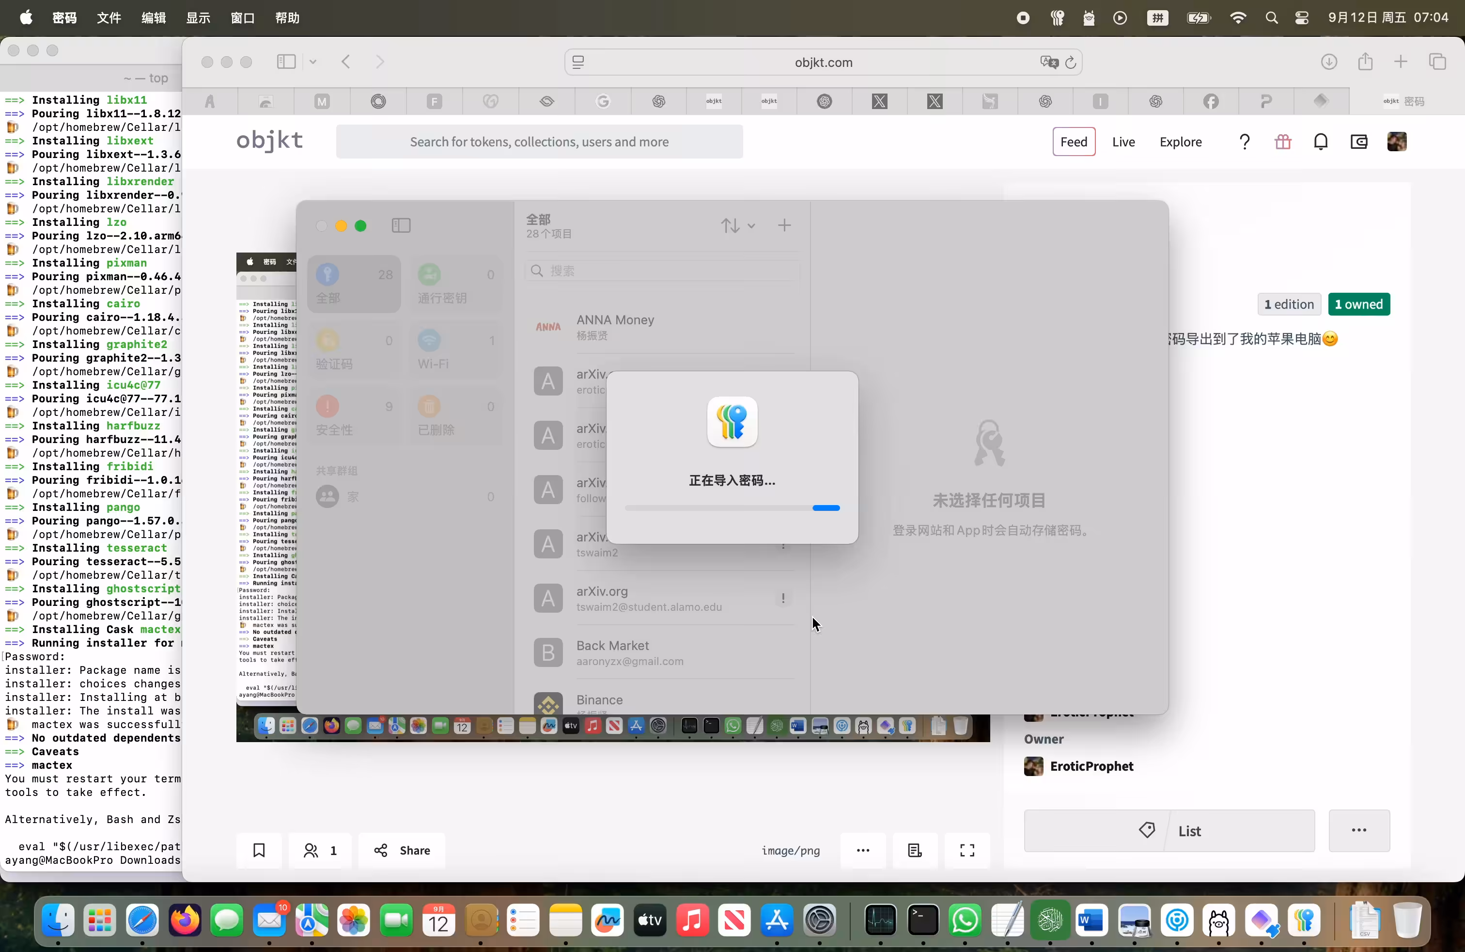Open the 编辑 menu
This screenshot has height=952, width=1465.
[153, 18]
